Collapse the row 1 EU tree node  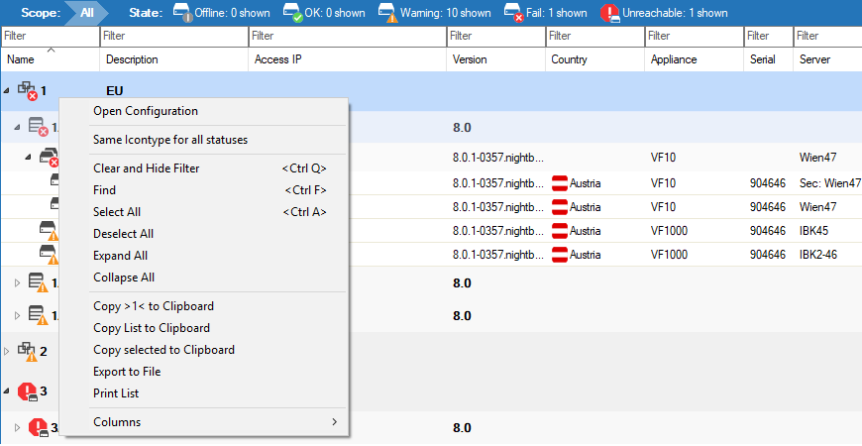7,91
